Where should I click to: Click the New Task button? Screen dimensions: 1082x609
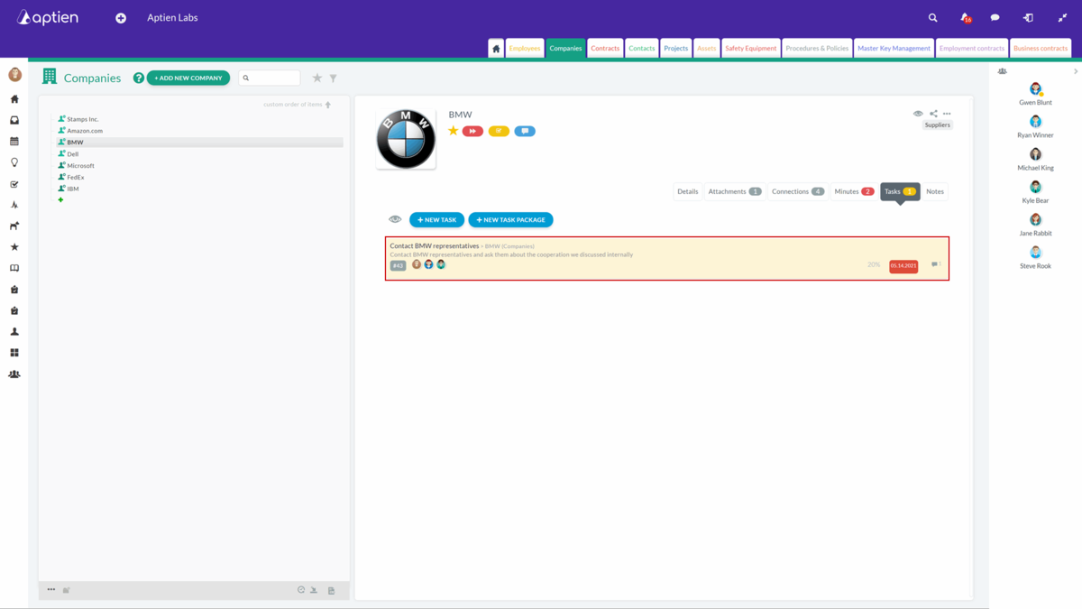pyautogui.click(x=437, y=220)
